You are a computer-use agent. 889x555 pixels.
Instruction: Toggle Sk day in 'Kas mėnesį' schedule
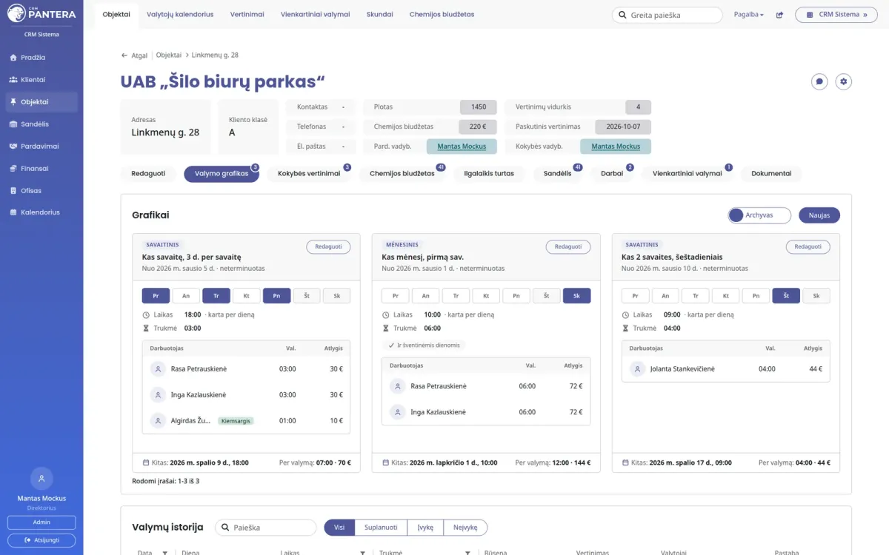(x=576, y=296)
